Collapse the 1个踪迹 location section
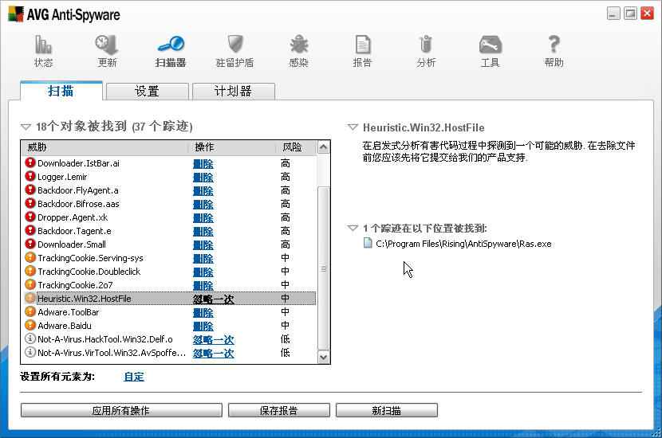Image resolution: width=662 pixels, height=438 pixels. click(x=353, y=229)
